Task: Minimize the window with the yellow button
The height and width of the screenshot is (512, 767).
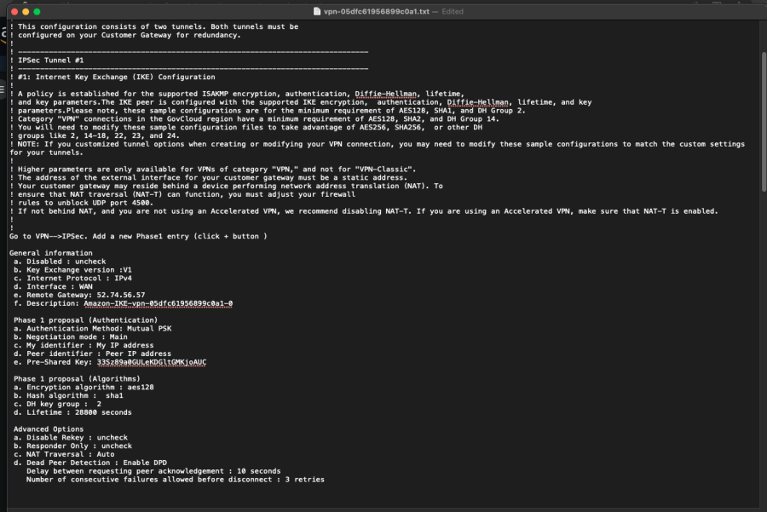Action: (x=25, y=11)
